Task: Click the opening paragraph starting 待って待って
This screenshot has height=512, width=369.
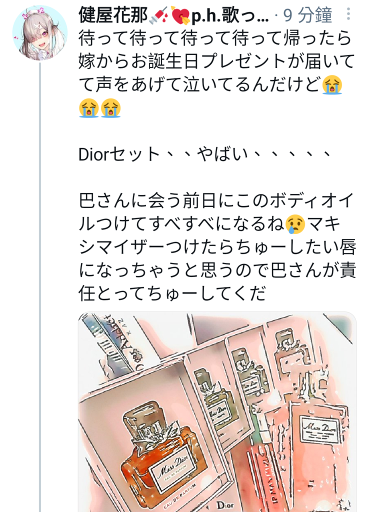Action: coord(217,73)
